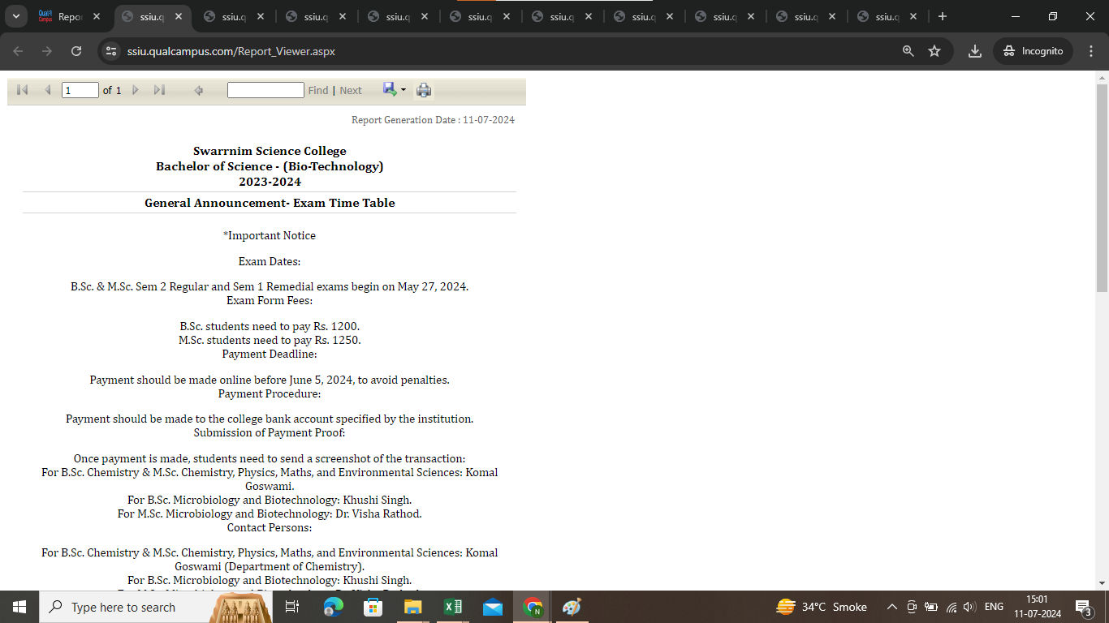Screen dimensions: 1109x623
Task: Click 'B.Sc. students need to pay Rs. 1200.'
Action: tap(270, 326)
